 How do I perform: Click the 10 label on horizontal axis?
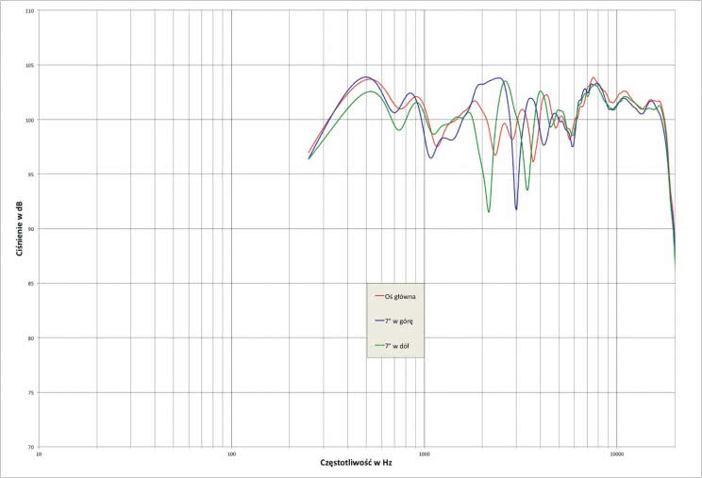40,454
